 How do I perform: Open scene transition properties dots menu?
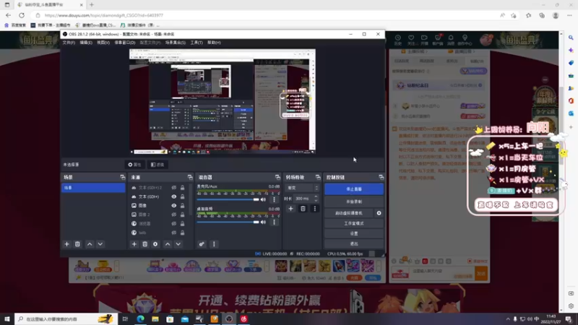[315, 209]
